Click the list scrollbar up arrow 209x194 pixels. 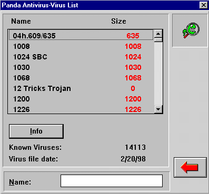(x=158, y=34)
